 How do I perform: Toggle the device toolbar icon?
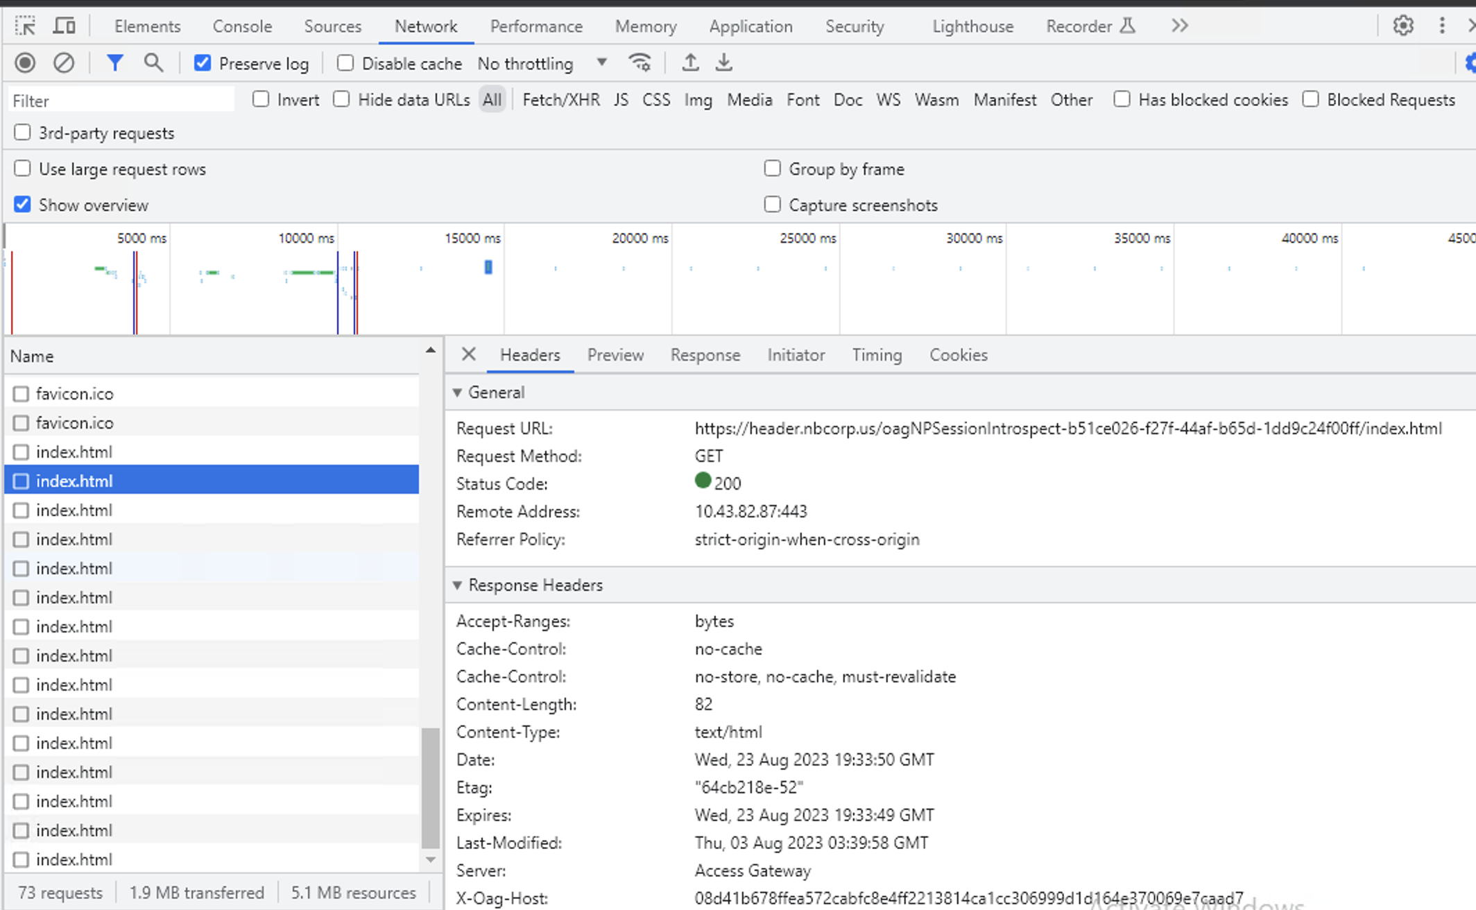[x=65, y=26]
